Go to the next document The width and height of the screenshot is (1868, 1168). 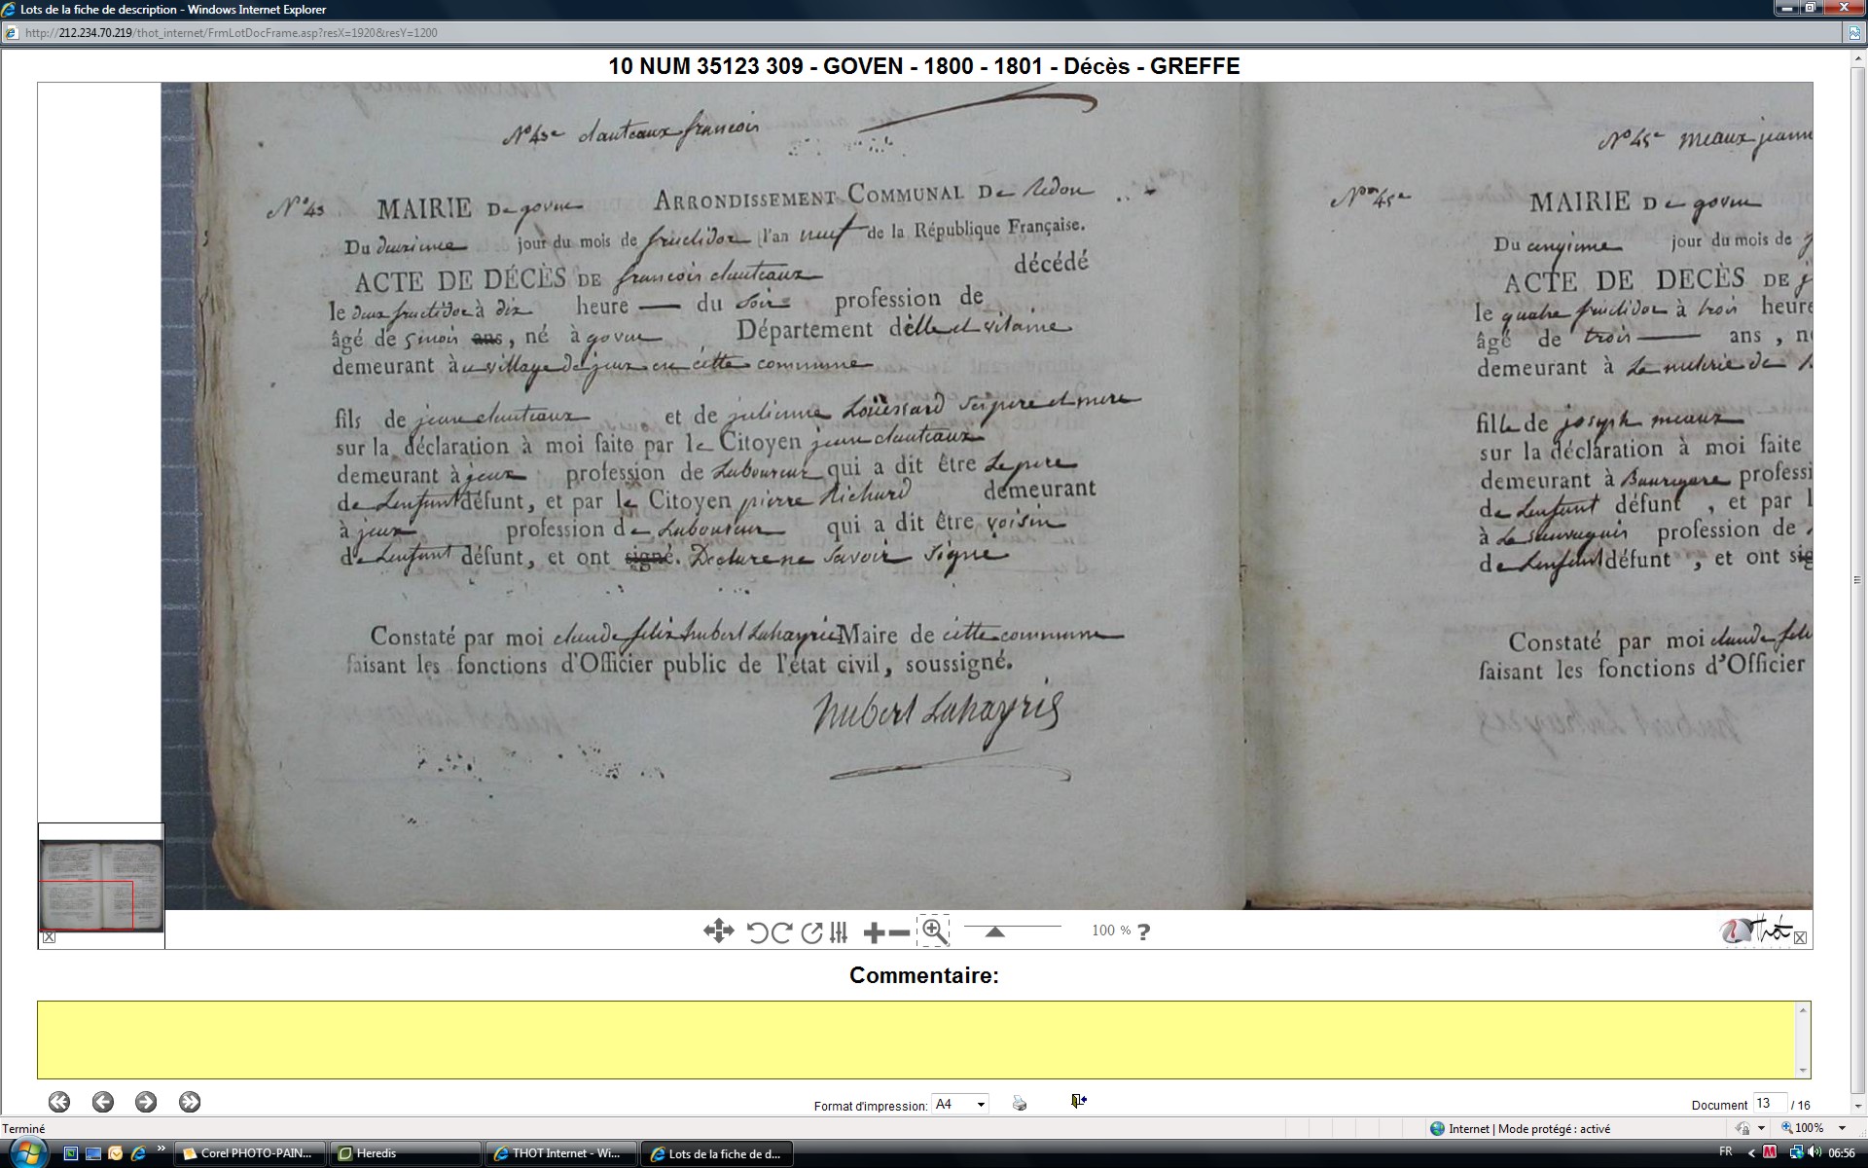(x=146, y=1102)
